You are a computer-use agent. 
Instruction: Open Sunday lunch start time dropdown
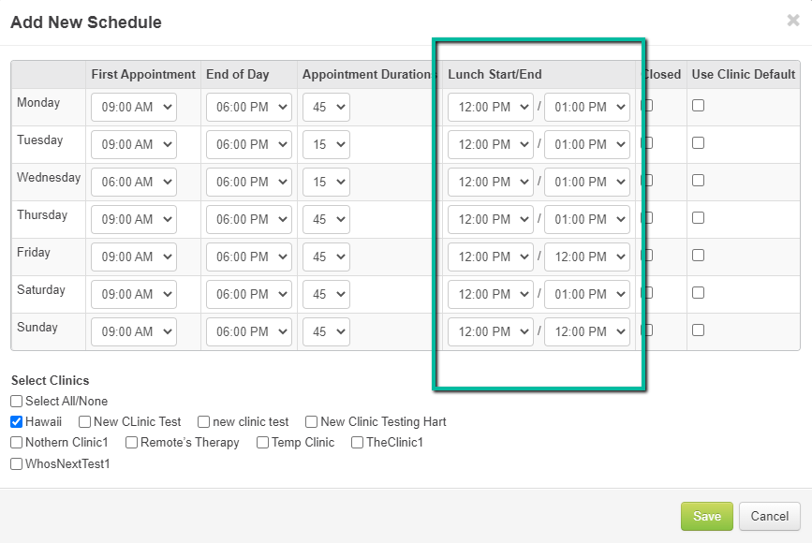coord(491,332)
